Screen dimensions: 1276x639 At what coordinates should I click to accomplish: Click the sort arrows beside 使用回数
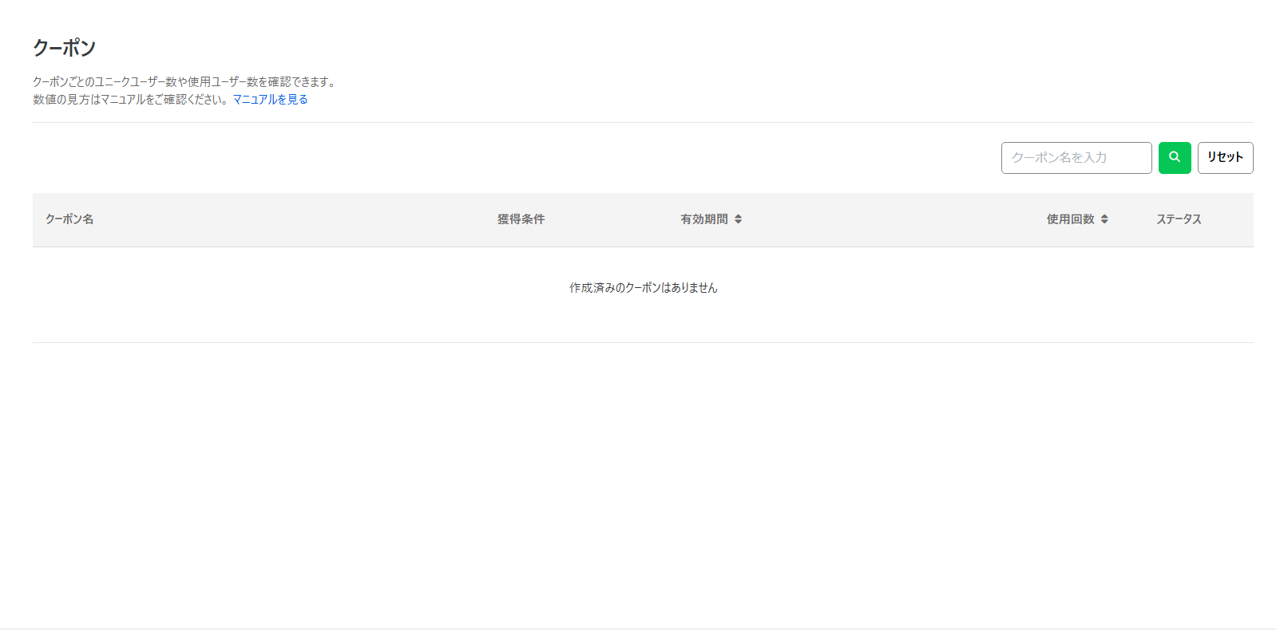(1104, 219)
